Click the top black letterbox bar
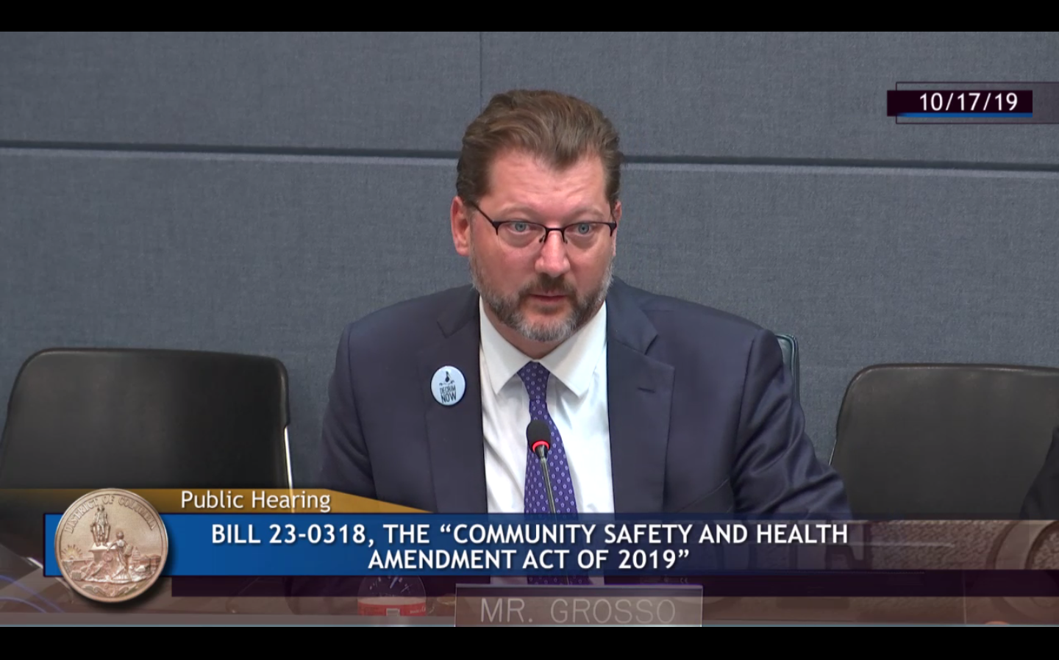1059x660 pixels. point(529,15)
